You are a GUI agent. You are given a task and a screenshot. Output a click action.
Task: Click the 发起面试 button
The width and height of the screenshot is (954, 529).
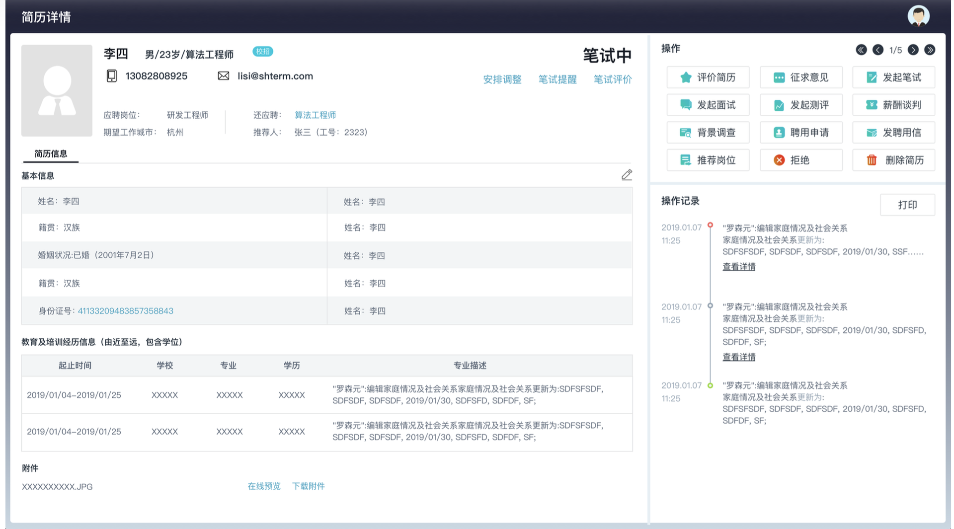coord(708,105)
